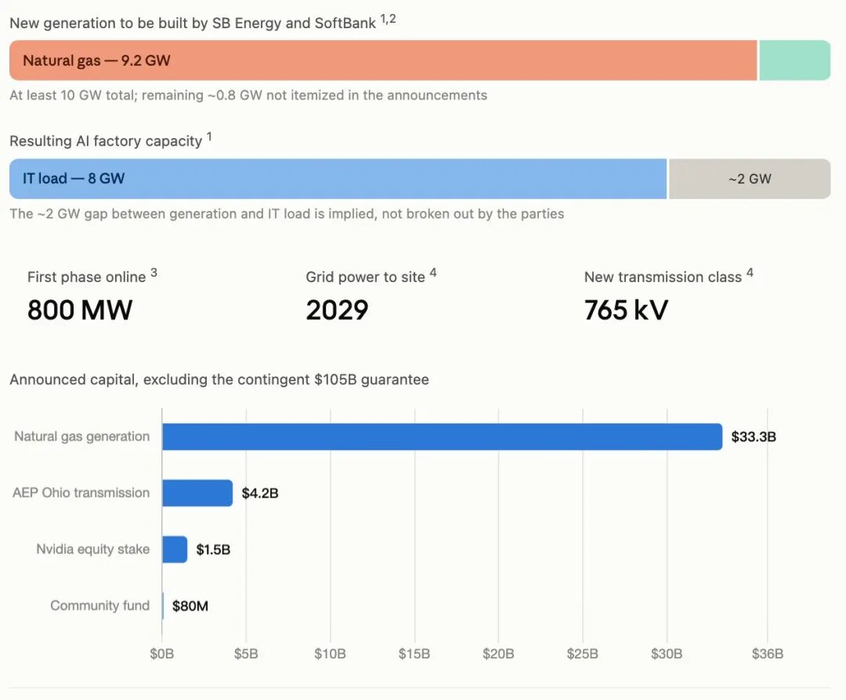Click the Natural gas generation axis label
Image resolution: width=846 pixels, height=700 pixels.
[x=82, y=436]
